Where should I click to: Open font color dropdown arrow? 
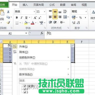(x=36, y=23)
